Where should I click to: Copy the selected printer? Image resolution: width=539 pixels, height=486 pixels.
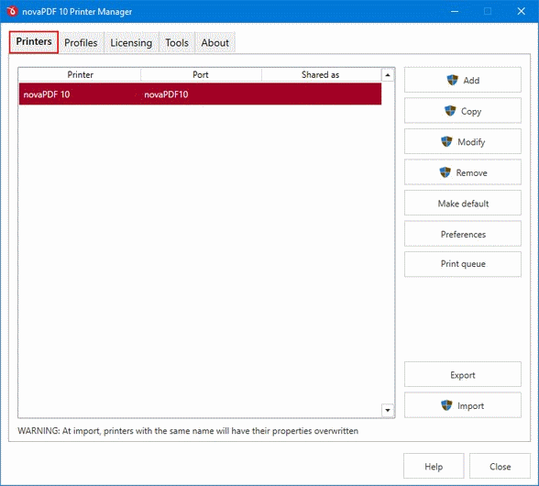click(x=463, y=111)
